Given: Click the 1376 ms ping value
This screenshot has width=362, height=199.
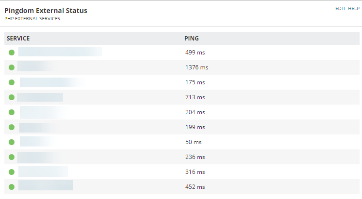Looking at the screenshot, I should click(197, 67).
